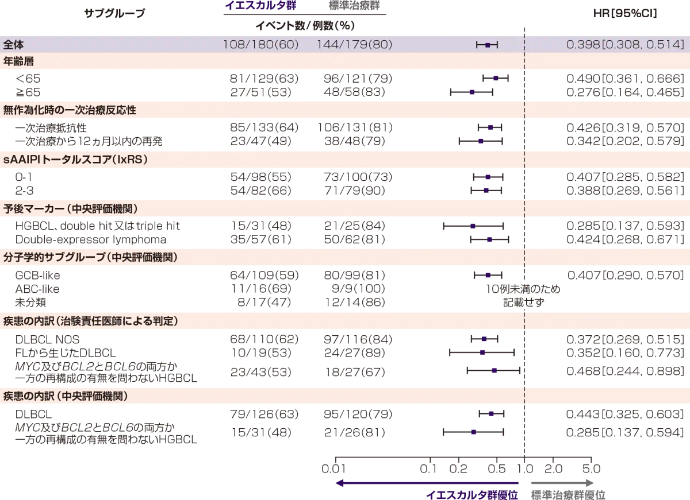Click the 'sAAIPIトータルスコア(IxRS)' heading
Screen dimensions: 690x500
(x=76, y=160)
